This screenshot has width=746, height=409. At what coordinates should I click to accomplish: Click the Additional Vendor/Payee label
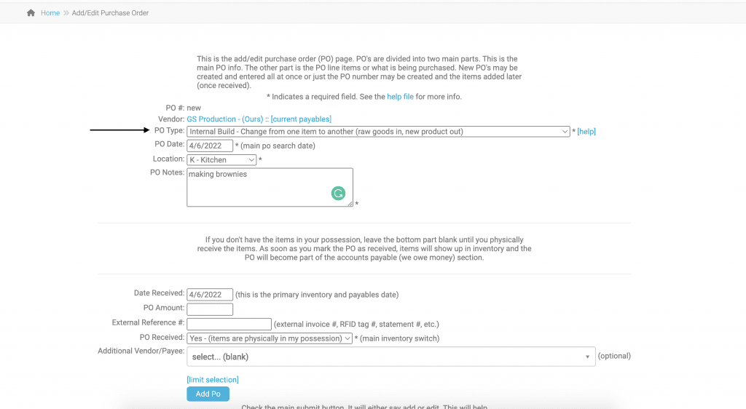141,351
